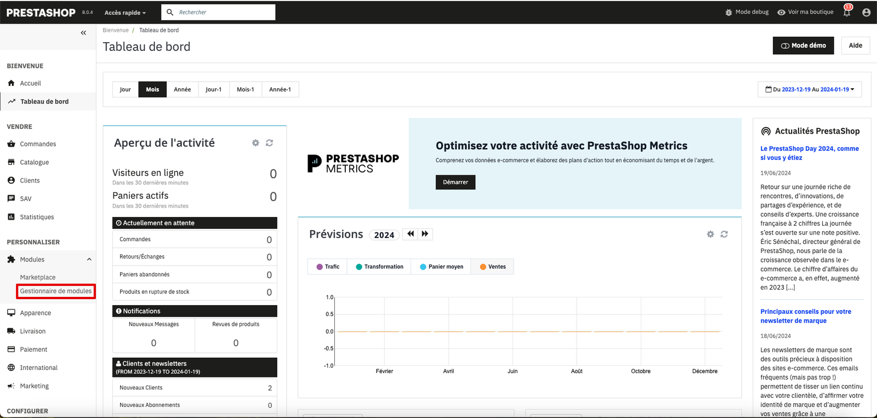Open the Accès rapide dropdown
This screenshot has height=418, width=877.
click(125, 13)
